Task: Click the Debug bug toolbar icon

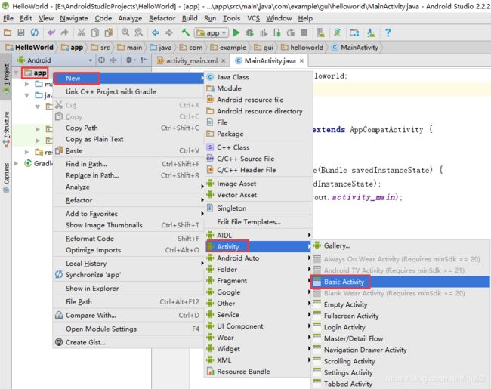Action: [x=250, y=32]
